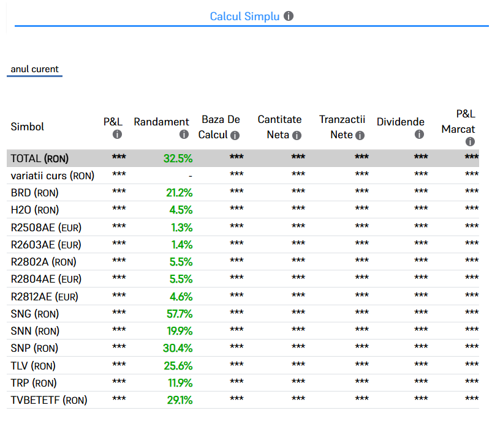Open info icon for Baza De Calcul
492x427 pixels.
[235, 135]
